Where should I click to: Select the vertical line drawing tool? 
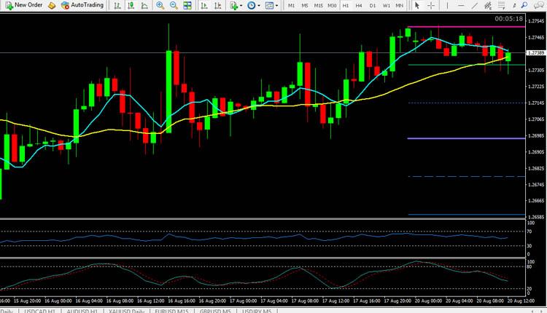pos(447,6)
